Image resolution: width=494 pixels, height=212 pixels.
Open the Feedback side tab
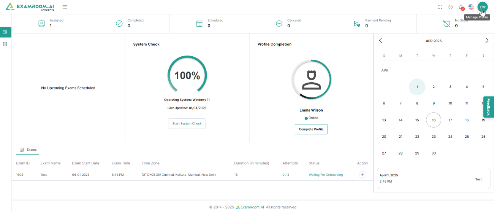488,107
